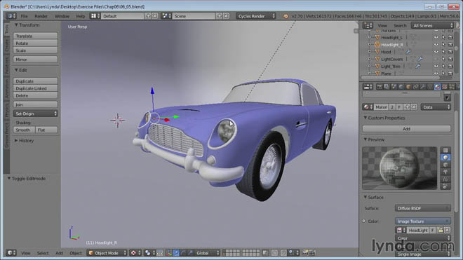Click the Add custom property button

point(406,129)
